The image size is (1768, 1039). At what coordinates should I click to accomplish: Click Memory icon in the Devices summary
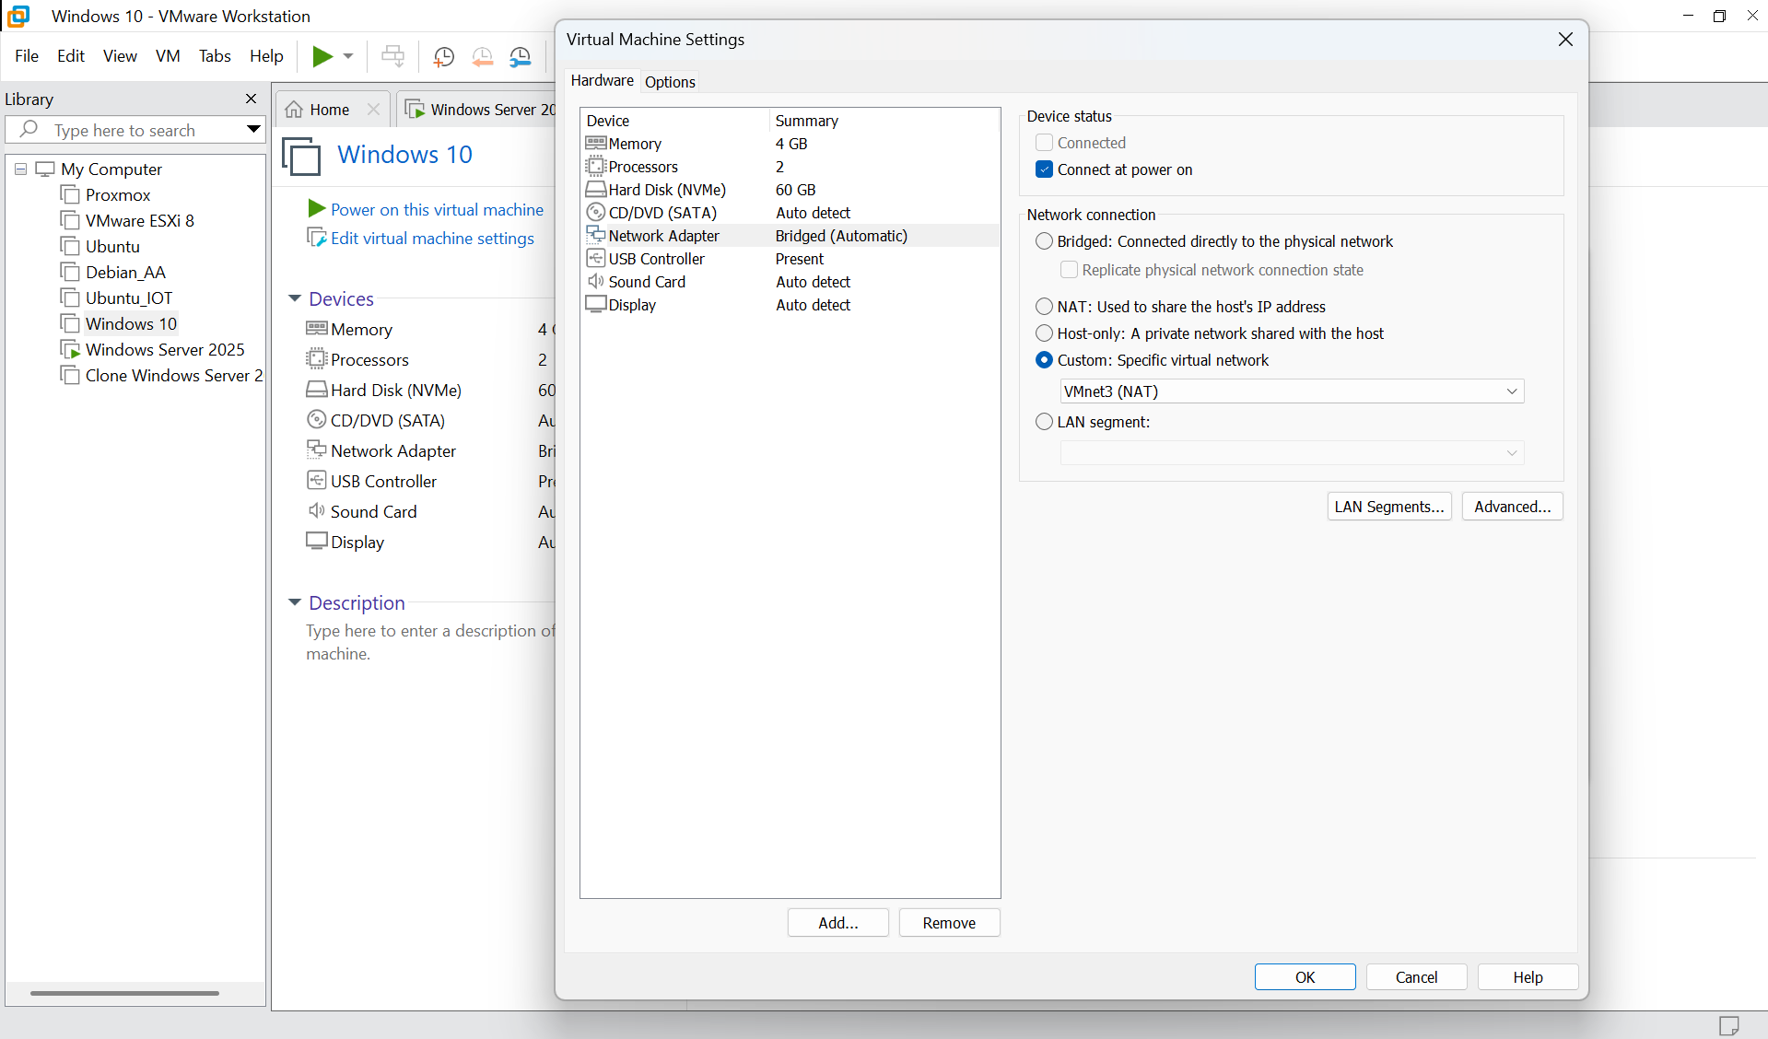coord(317,329)
